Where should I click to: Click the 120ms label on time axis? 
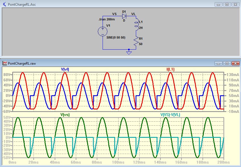tap(139, 162)
